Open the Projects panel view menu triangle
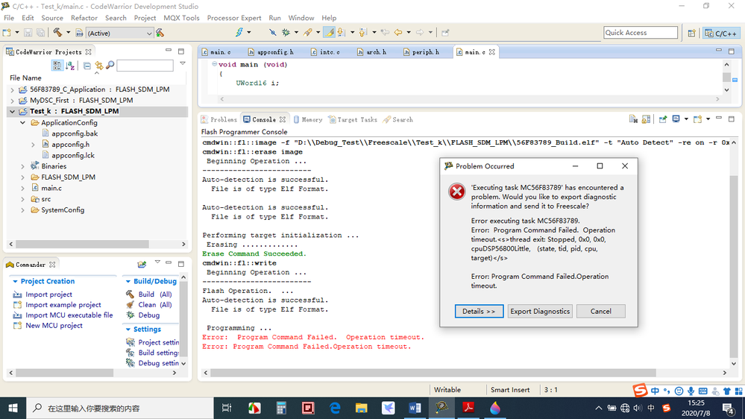 (183, 63)
